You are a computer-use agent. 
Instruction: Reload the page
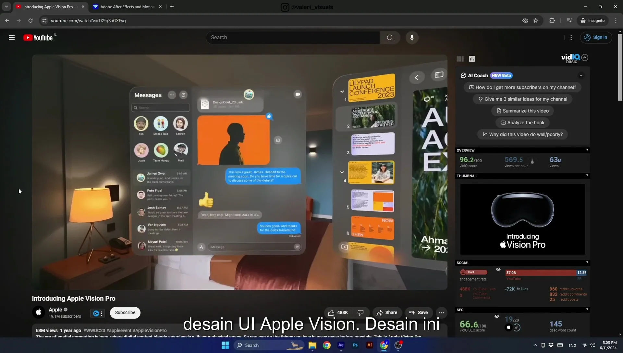[31, 20]
